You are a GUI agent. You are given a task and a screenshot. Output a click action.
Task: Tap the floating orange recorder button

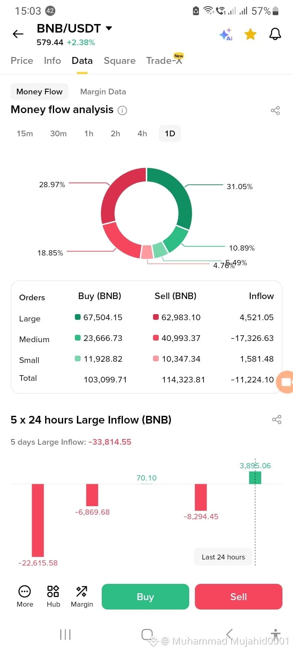(285, 382)
